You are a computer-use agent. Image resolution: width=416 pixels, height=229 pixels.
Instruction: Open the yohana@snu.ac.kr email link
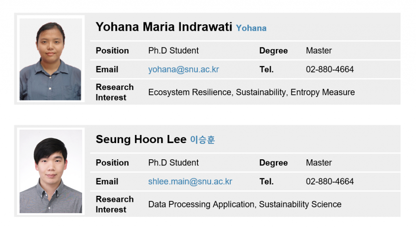click(183, 69)
